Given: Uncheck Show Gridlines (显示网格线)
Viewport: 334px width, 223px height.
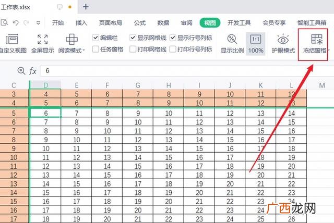Looking at the screenshot, I should 133,38.
